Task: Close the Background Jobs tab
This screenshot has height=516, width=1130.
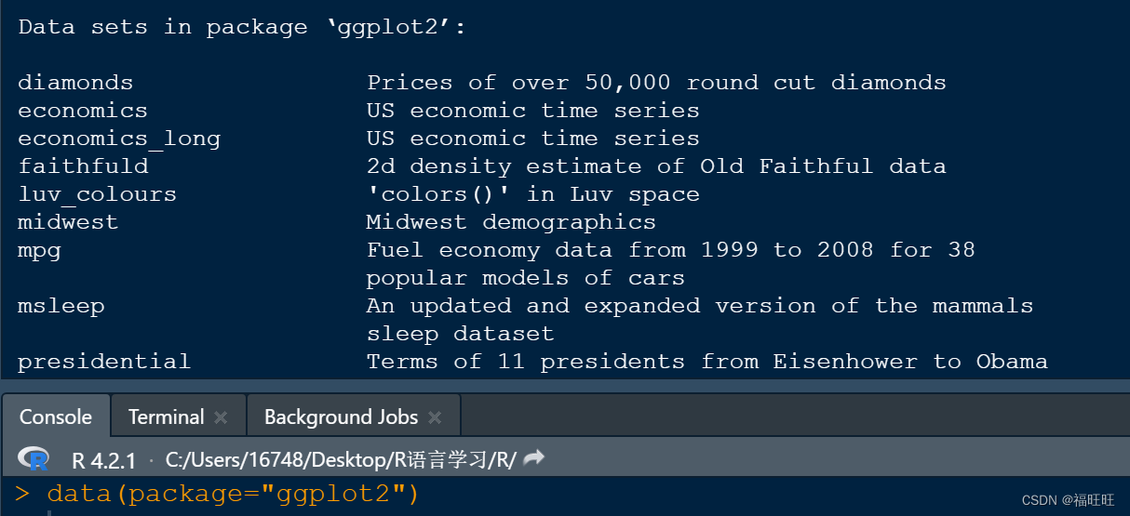Action: [x=435, y=417]
